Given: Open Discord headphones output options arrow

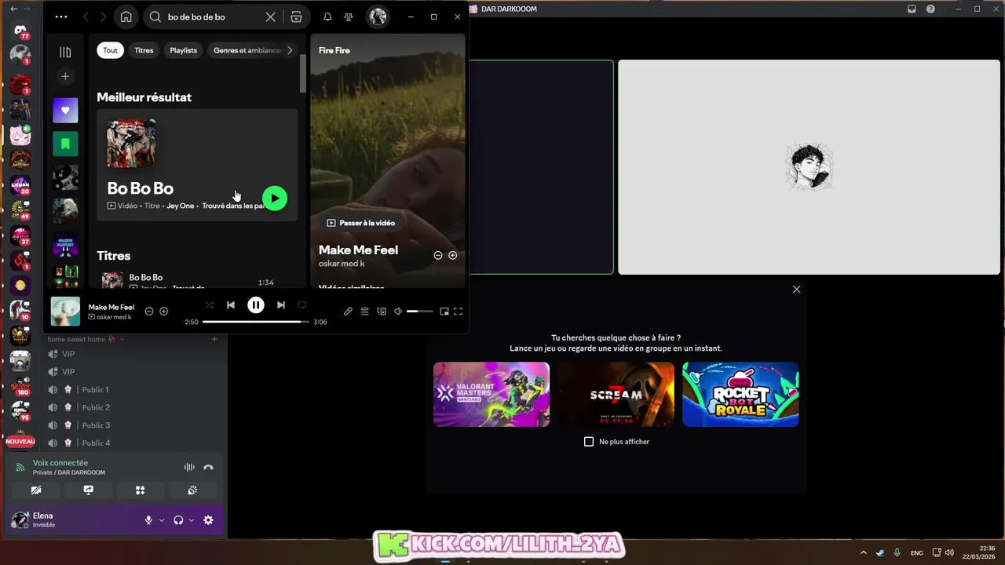Looking at the screenshot, I should pyautogui.click(x=191, y=520).
